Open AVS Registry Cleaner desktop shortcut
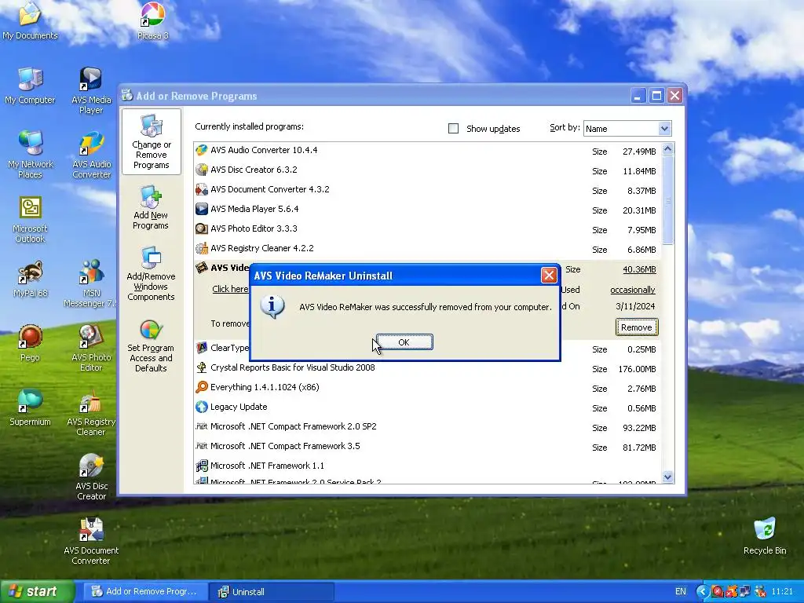Image resolution: width=804 pixels, height=603 pixels. pos(91,413)
